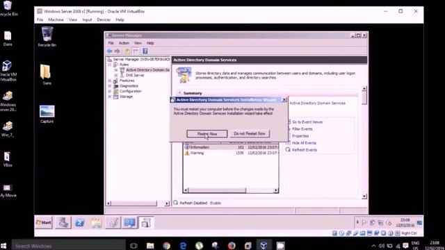Image resolution: width=445 pixels, height=250 pixels.
Task: Open VirtualBox Input menu
Action: (87, 20)
